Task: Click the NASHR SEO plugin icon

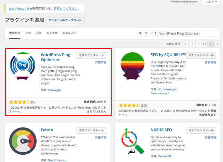Action: (132, 141)
